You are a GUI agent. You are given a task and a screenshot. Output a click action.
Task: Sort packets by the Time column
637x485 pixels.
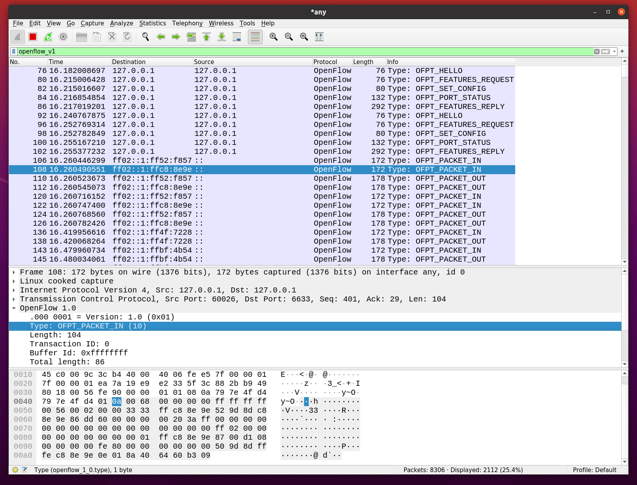point(79,62)
